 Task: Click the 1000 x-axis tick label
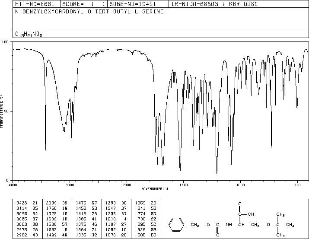[240, 185]
